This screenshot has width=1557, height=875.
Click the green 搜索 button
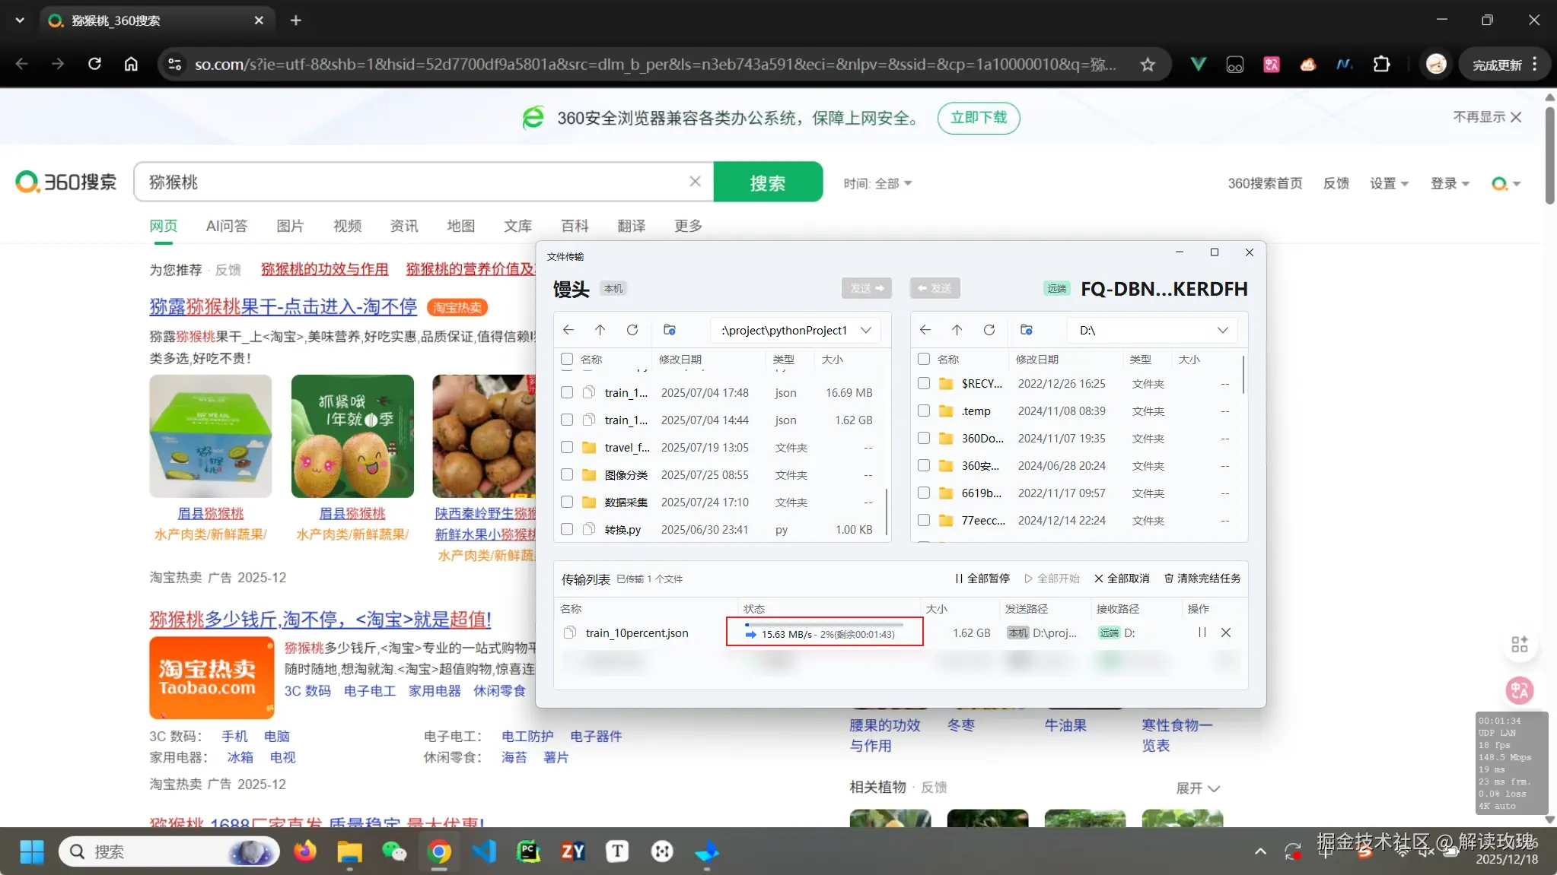(767, 182)
